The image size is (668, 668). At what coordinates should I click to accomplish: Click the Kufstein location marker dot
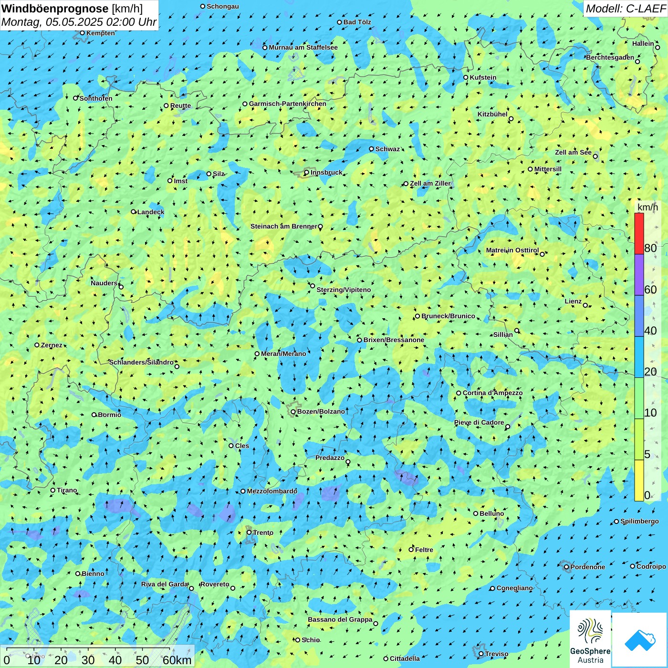click(x=466, y=77)
